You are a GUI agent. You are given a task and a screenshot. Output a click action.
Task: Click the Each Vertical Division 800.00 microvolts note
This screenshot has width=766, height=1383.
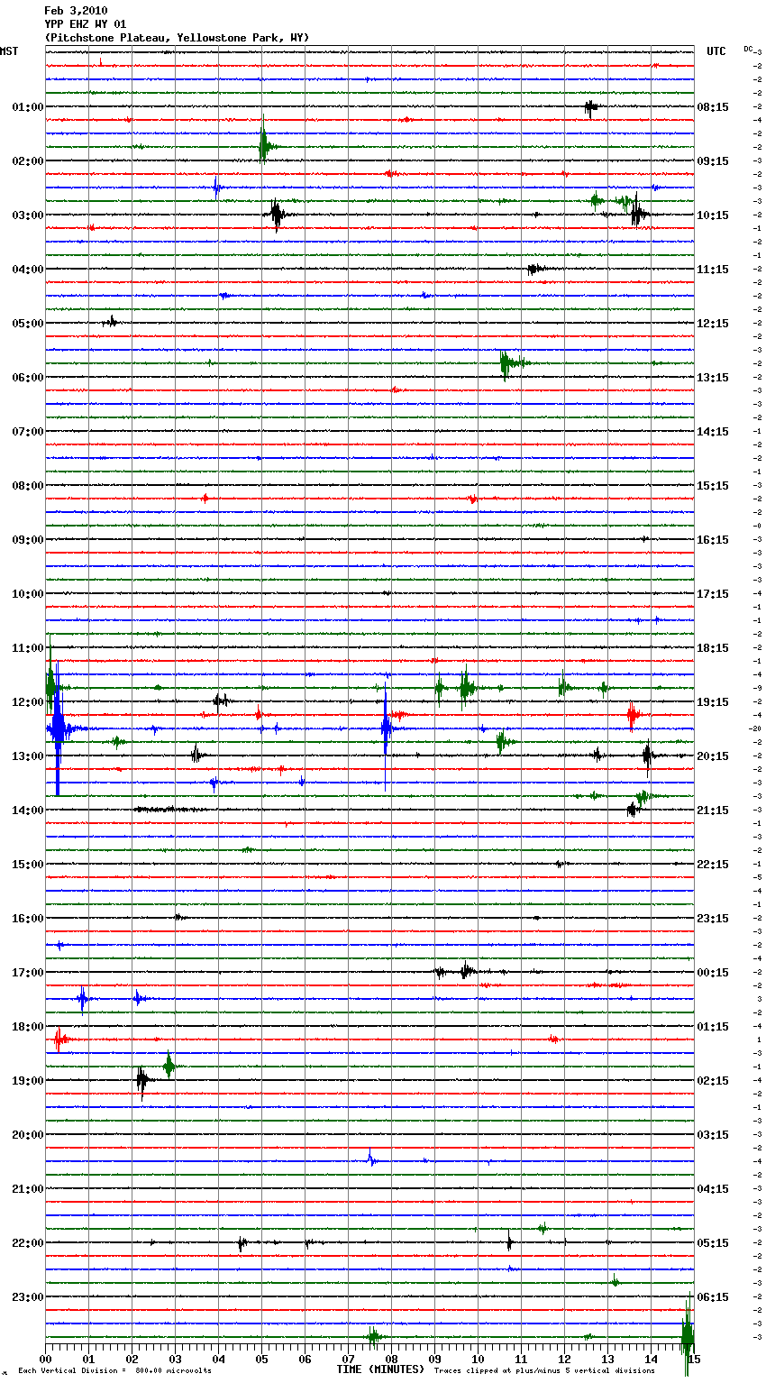[x=115, y=1370]
